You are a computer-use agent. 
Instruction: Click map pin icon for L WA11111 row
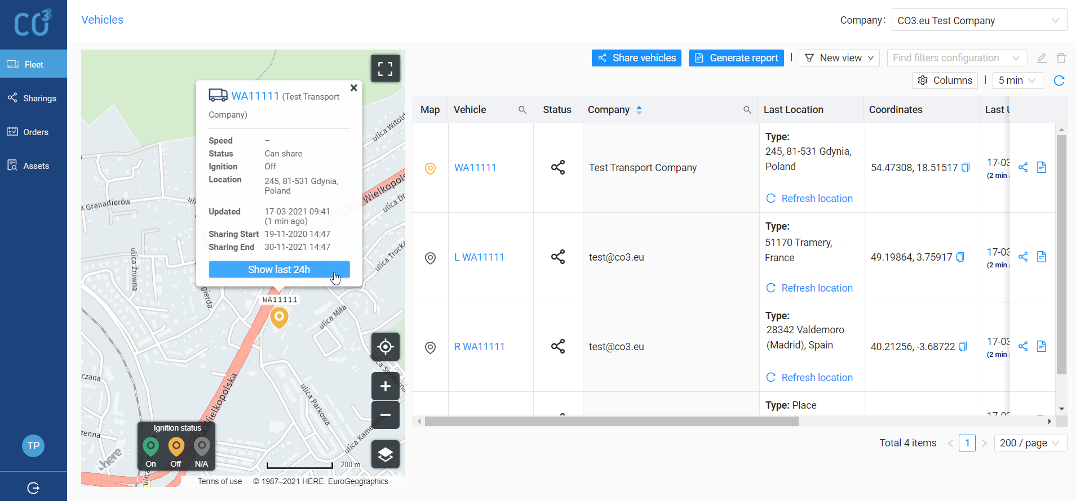coord(430,258)
